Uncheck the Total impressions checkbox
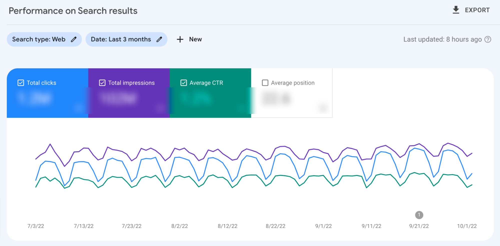Image resolution: width=500 pixels, height=246 pixels. coord(102,83)
